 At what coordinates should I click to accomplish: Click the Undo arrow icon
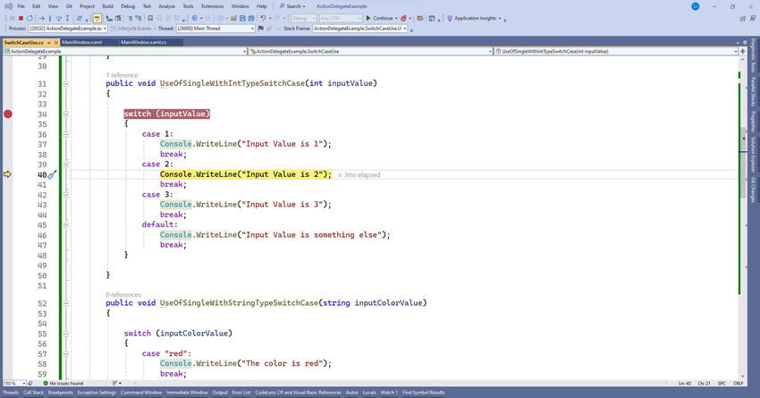264,17
